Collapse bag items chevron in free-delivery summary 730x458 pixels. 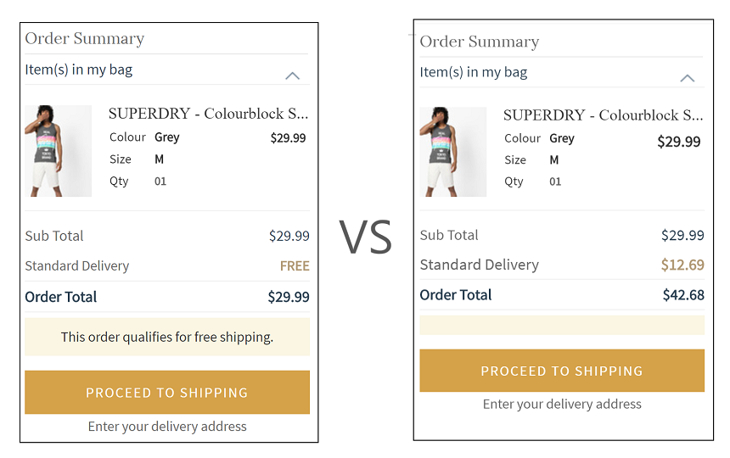point(292,75)
